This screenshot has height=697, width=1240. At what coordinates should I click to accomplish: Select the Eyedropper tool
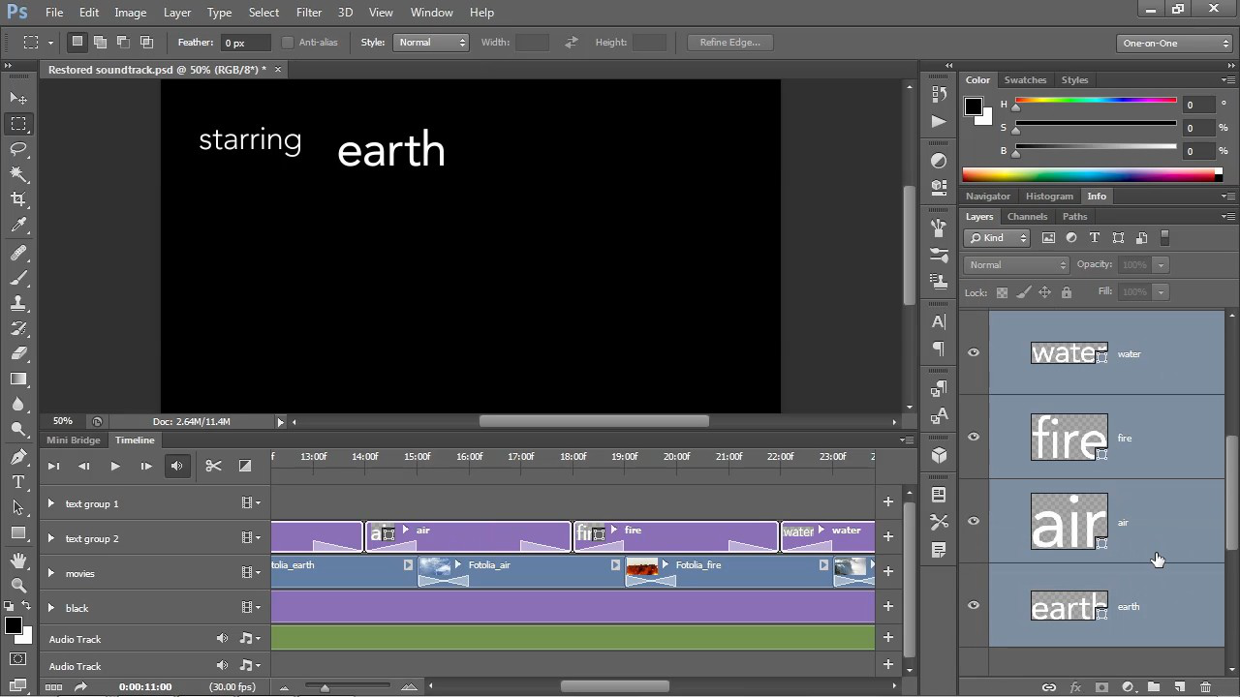click(x=18, y=226)
